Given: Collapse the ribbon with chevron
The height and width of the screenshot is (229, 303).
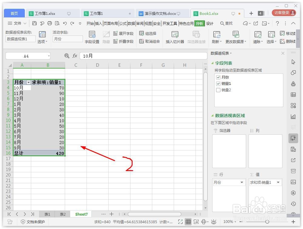Looking at the screenshot, I should coord(293,23).
